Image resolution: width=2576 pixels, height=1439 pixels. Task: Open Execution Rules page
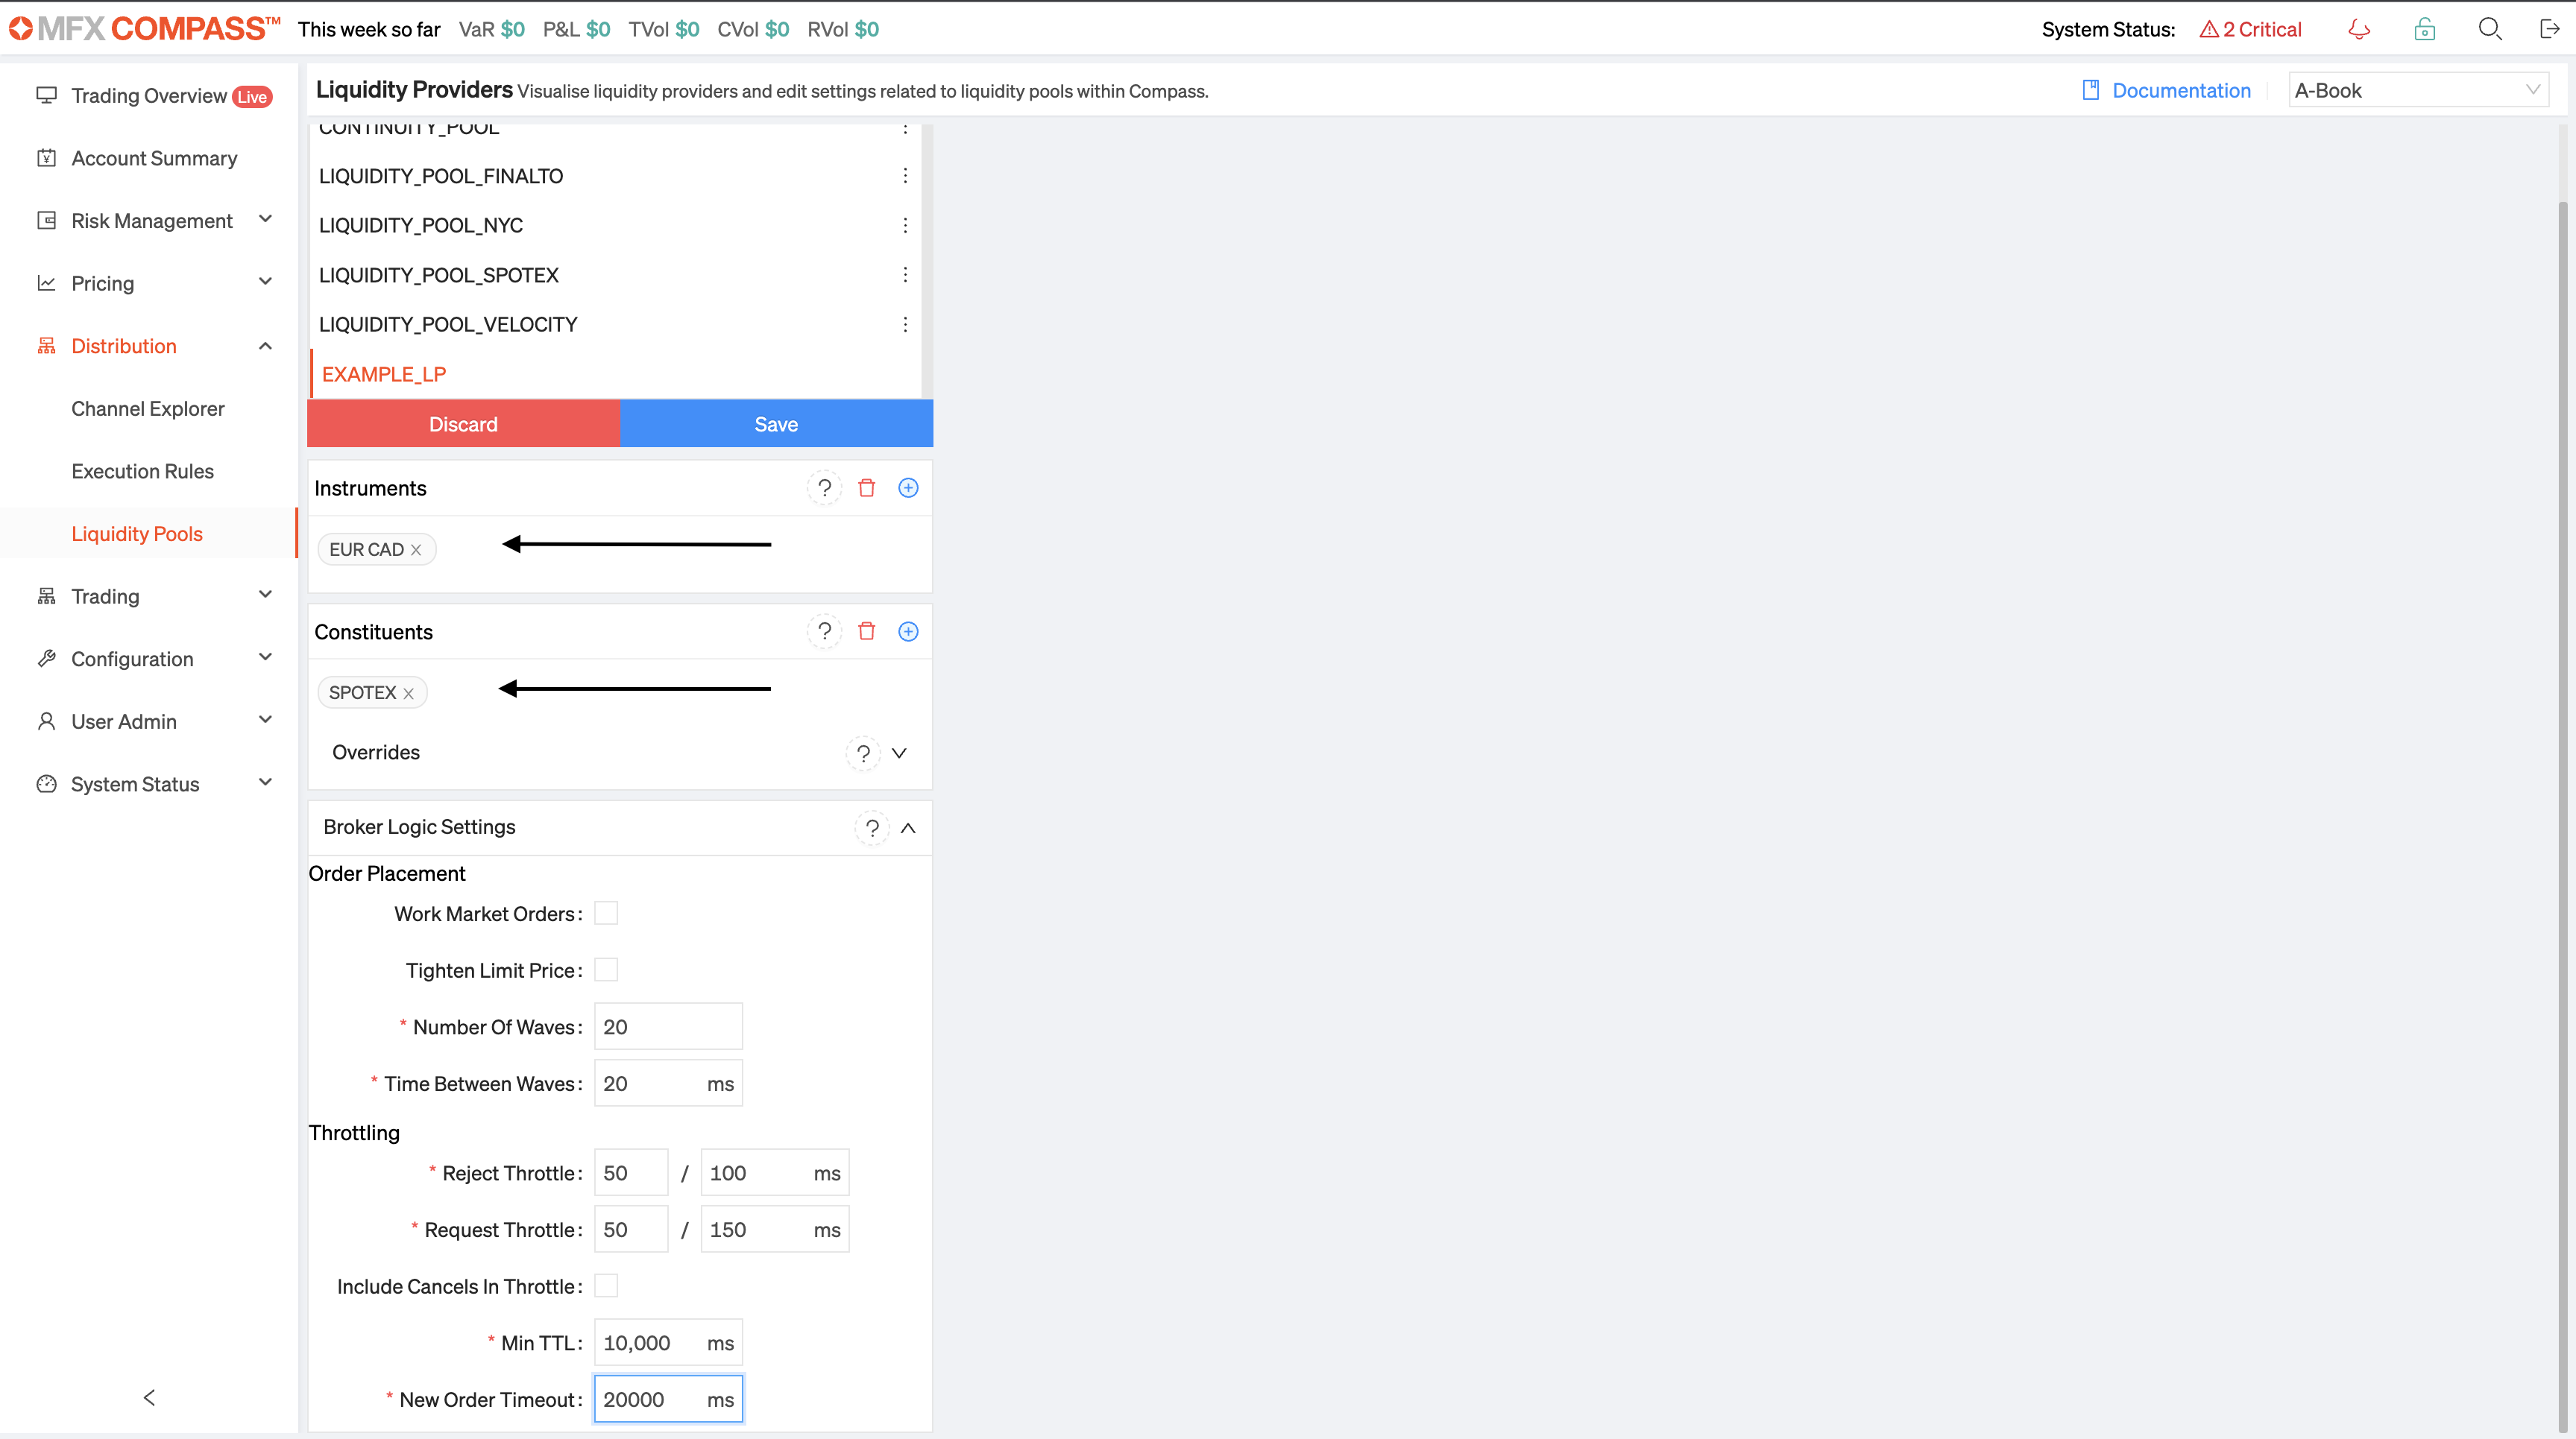pyautogui.click(x=143, y=472)
